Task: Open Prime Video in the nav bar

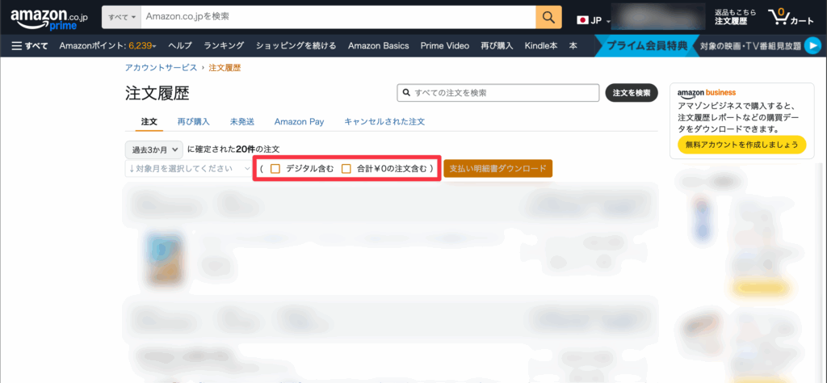Action: [445, 46]
